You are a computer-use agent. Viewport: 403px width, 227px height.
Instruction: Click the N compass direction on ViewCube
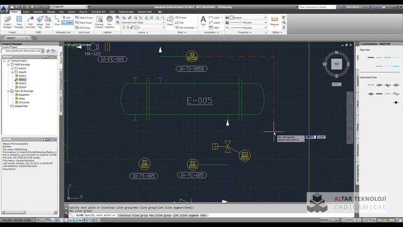336,52
